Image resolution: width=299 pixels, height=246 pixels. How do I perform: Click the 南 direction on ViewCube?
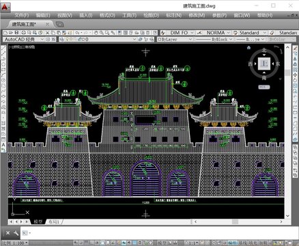pyautogui.click(x=264, y=78)
